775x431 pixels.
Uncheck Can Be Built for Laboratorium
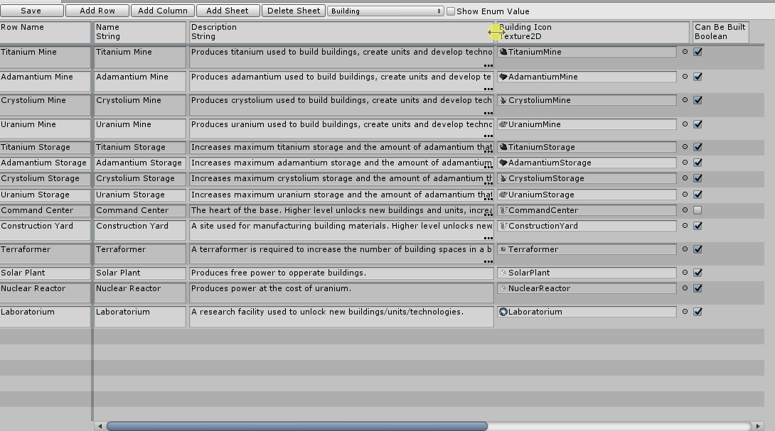[697, 312]
